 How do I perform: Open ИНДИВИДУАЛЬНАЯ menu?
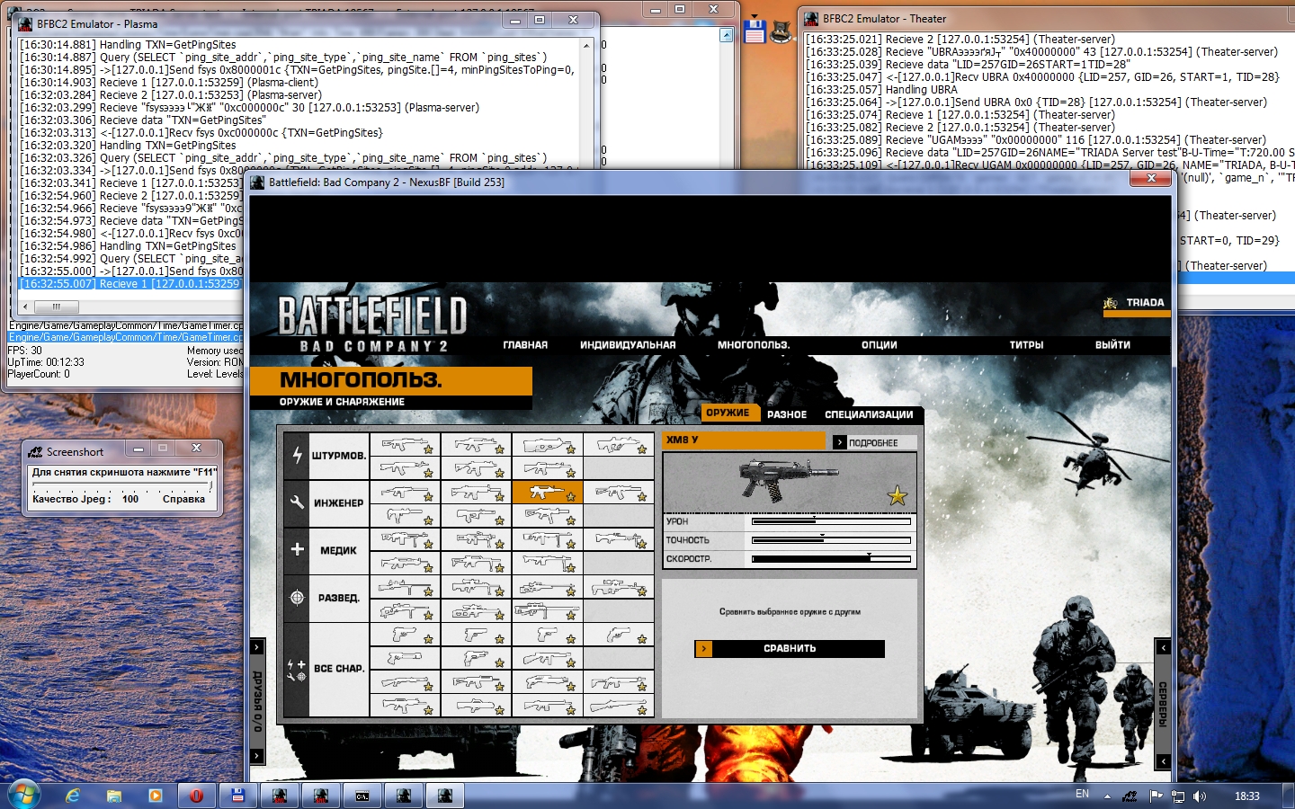pos(628,345)
